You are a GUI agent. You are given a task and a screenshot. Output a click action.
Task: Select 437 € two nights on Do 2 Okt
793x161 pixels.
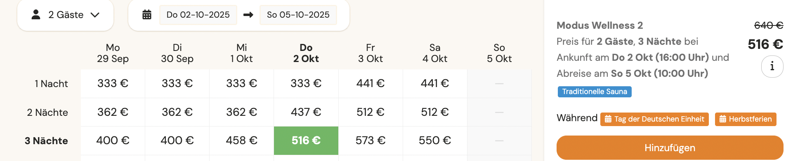coord(306,112)
